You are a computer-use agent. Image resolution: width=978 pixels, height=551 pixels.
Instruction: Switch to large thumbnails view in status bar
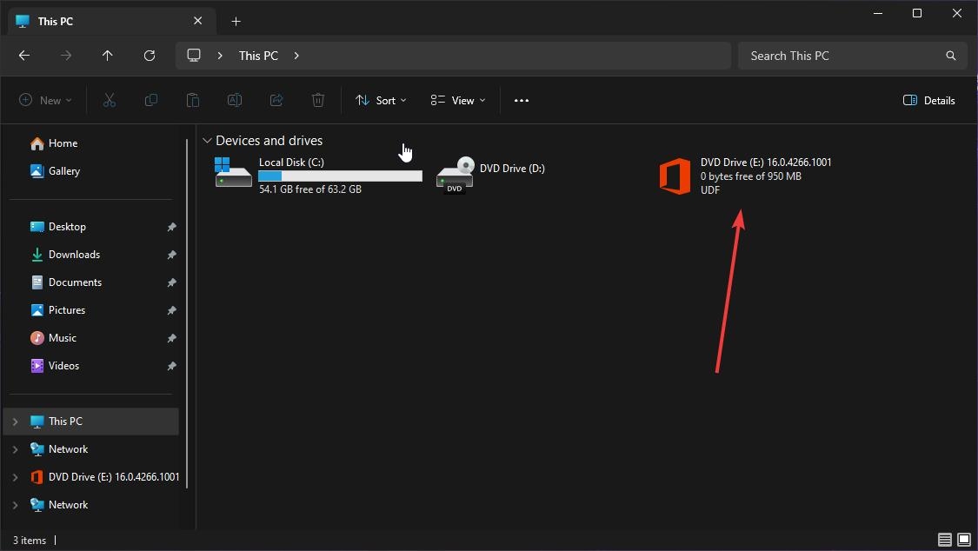point(963,540)
